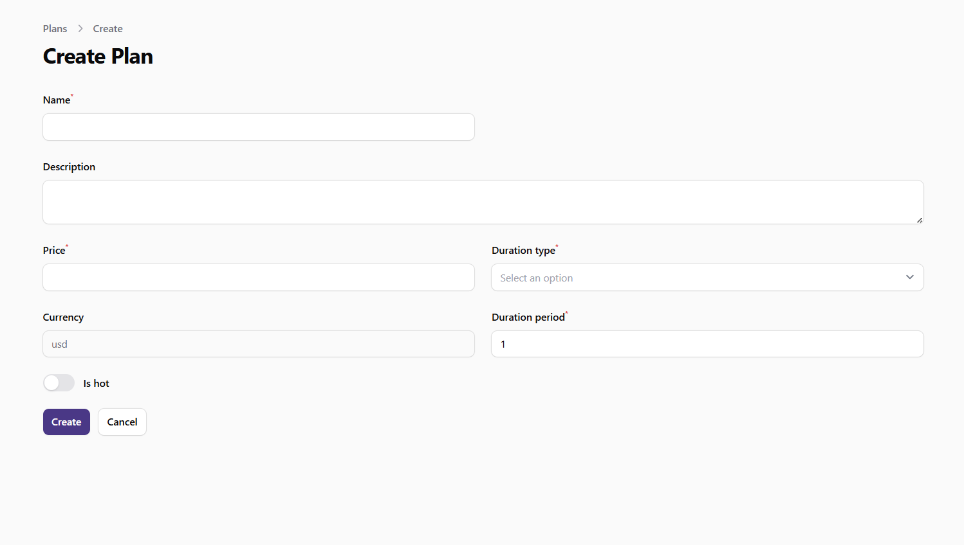Cancel the plan creation
964x545 pixels.
pyautogui.click(x=122, y=422)
